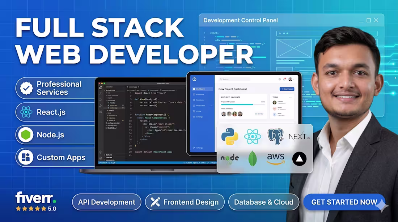Click the PostgreSQL elephant logo
398x222 pixels.
click(275, 136)
